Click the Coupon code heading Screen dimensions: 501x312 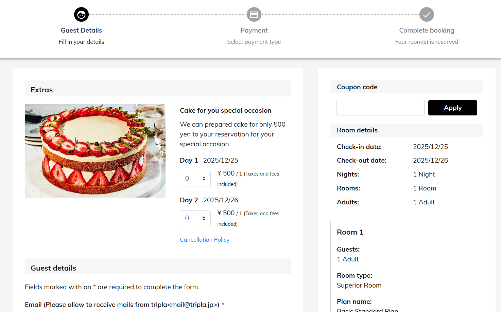tap(357, 87)
